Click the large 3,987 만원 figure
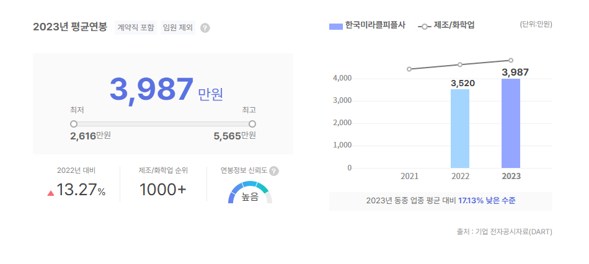This screenshot has width=589, height=264. tap(166, 90)
